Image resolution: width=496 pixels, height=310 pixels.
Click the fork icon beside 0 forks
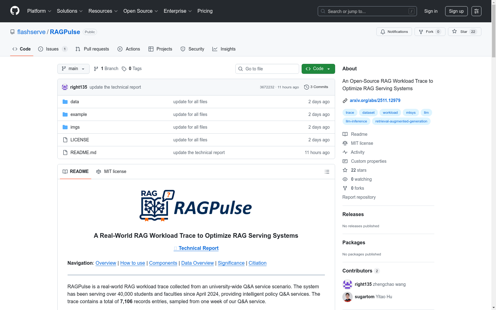[345, 188]
